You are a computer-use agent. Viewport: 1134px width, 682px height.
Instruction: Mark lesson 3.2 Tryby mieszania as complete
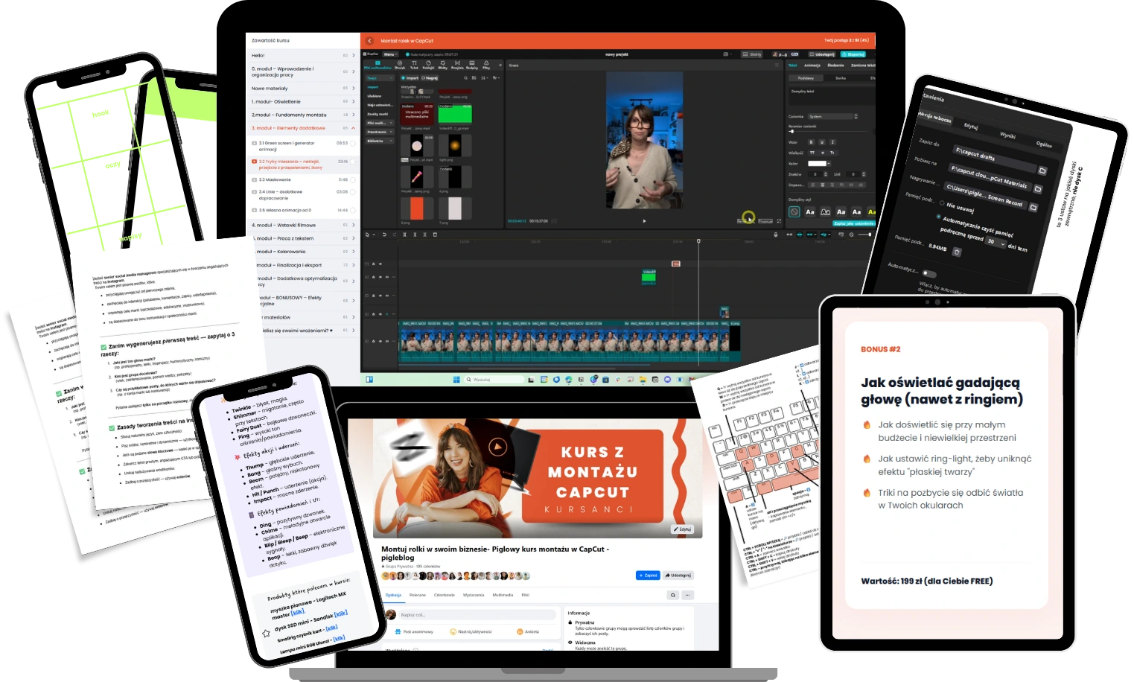tap(353, 162)
